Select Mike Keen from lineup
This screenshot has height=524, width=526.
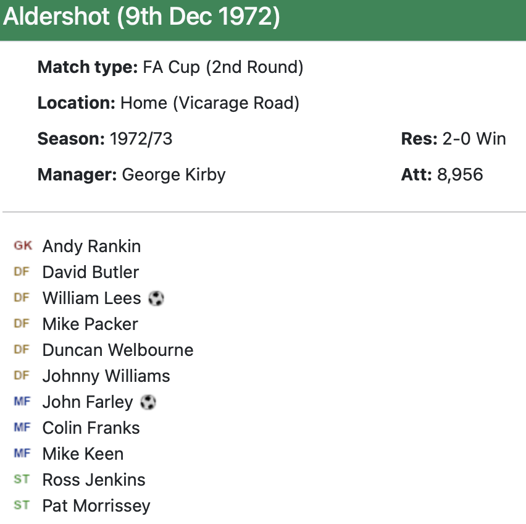(x=83, y=454)
